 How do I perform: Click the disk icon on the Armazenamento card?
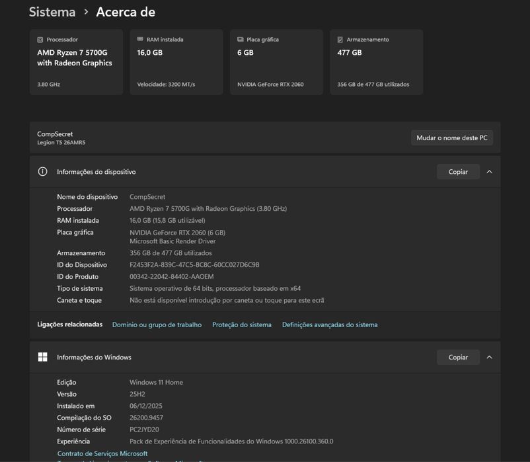click(x=340, y=40)
